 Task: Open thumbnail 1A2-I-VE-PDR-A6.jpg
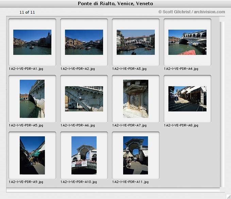[x=84, y=99]
